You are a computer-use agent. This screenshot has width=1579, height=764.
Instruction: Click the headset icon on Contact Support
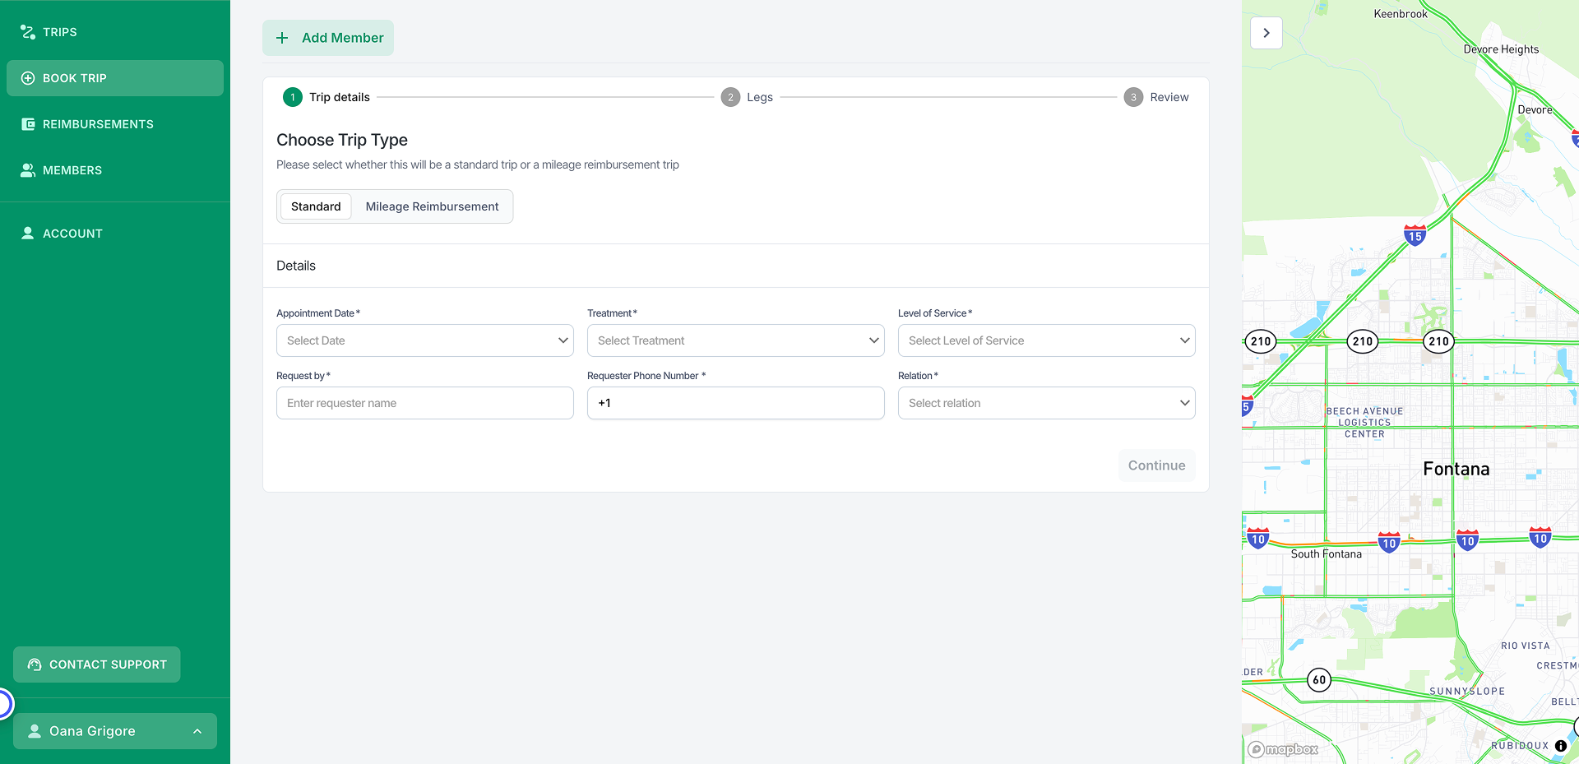(35, 664)
